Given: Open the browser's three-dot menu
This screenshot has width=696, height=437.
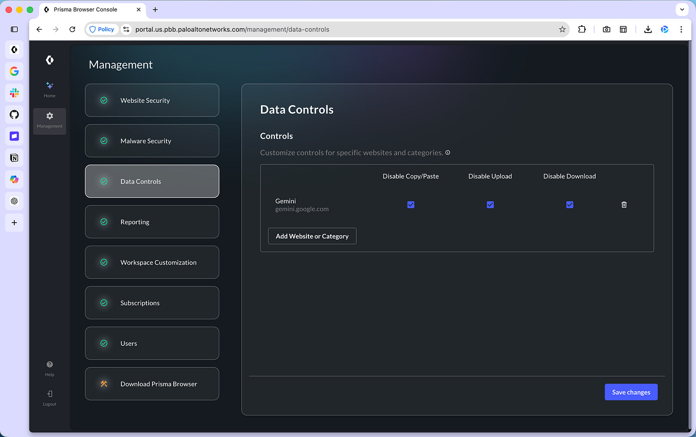Looking at the screenshot, I should point(682,29).
